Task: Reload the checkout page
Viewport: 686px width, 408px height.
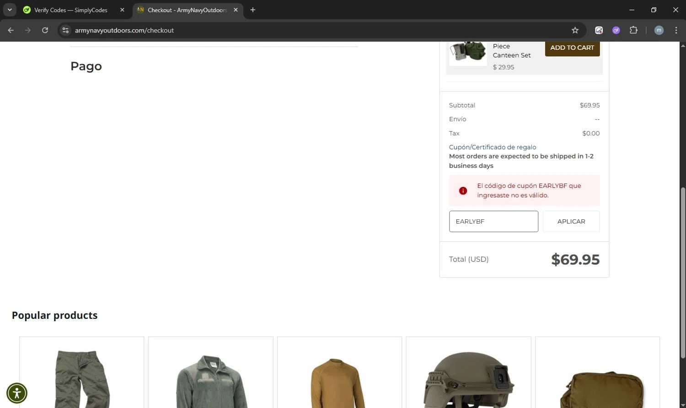Action: coord(45,30)
